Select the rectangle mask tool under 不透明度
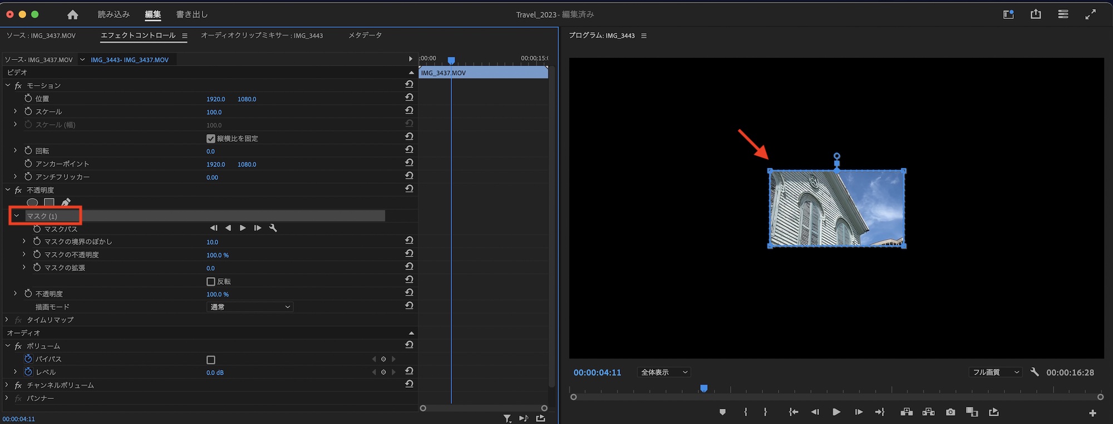The image size is (1113, 424). 50,203
